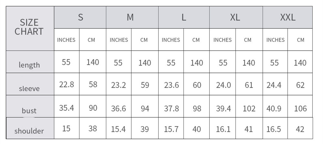
Task: Click the 42 shoulder CM cell
Action: [x=300, y=128]
